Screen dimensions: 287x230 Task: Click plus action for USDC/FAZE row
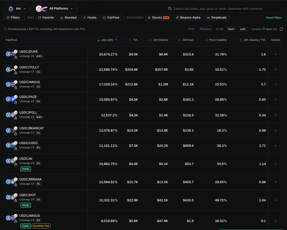coord(276,99)
